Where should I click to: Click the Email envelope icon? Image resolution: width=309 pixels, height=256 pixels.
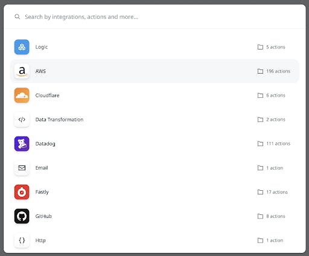22,168
